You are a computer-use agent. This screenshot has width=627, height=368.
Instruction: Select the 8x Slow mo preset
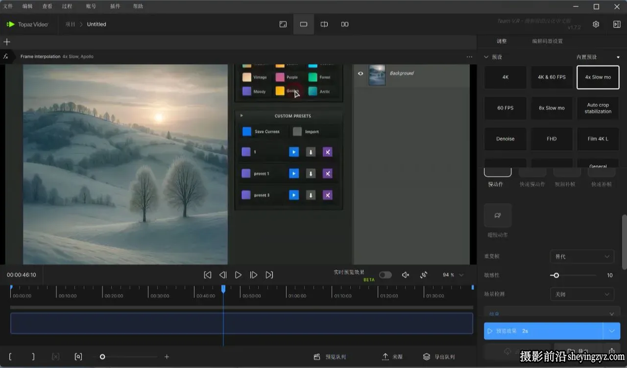[552, 108]
